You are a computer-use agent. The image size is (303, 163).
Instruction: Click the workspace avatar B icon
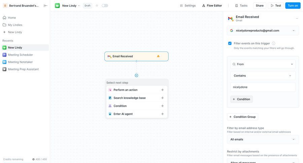(x=5, y=6)
